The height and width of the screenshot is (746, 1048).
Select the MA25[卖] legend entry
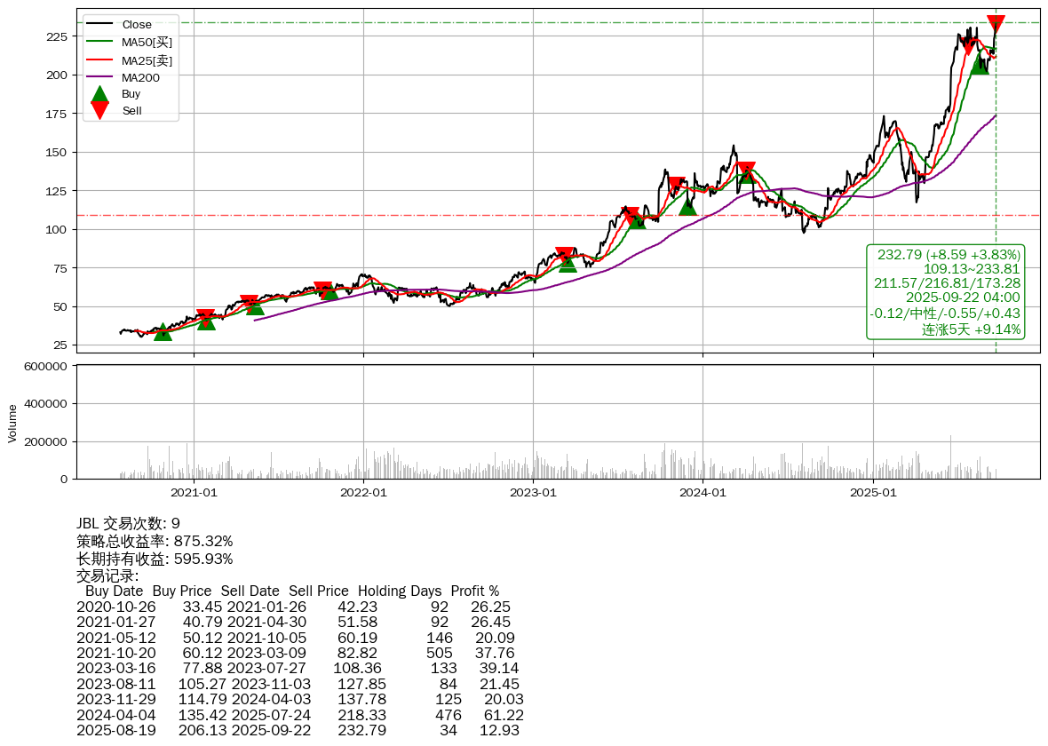(x=147, y=60)
